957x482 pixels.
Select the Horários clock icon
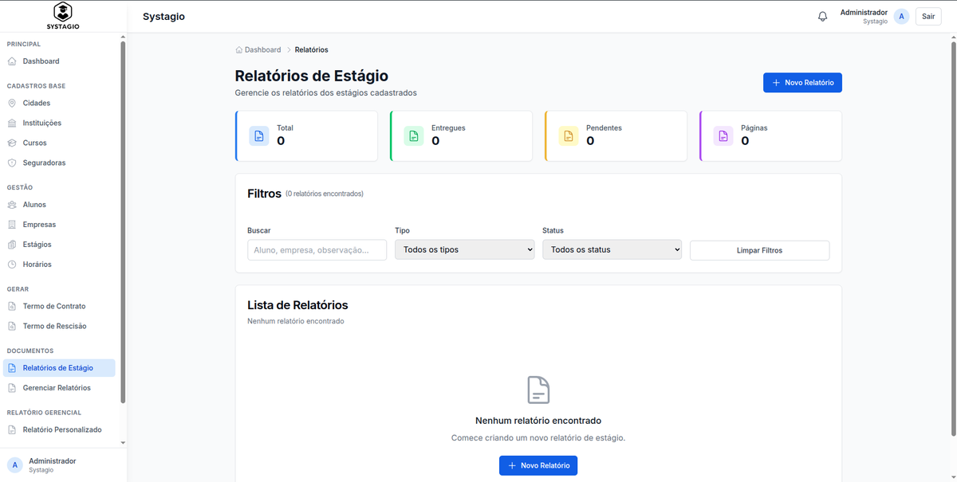pos(14,264)
